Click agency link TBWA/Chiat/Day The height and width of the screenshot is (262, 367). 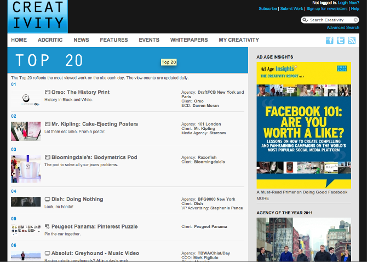(214, 253)
